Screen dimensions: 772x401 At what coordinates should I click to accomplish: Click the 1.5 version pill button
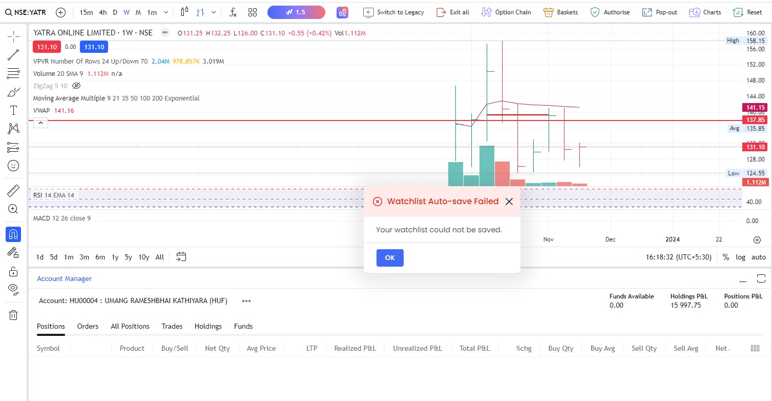[x=296, y=12]
